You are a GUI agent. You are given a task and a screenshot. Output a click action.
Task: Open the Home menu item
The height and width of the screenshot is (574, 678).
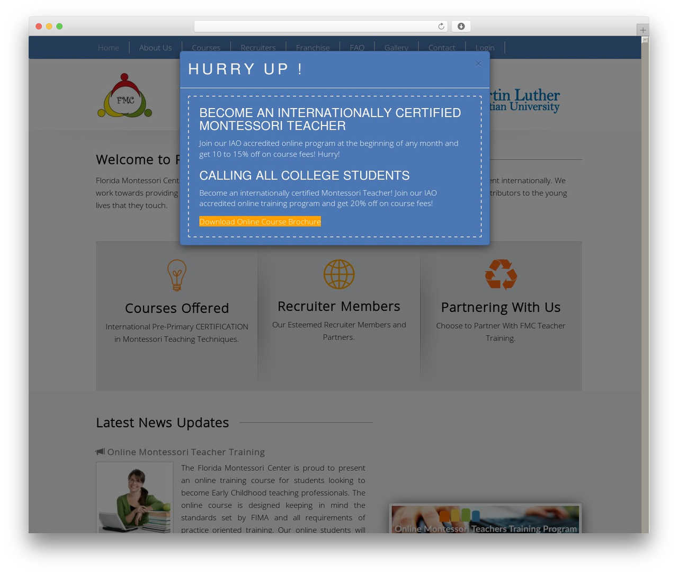109,48
